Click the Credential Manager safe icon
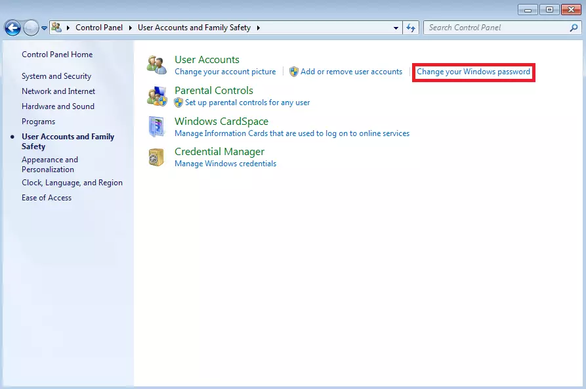This screenshot has height=389, width=586. pyautogui.click(x=156, y=157)
